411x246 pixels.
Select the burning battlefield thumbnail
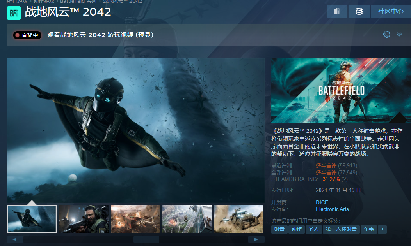click(x=135, y=219)
